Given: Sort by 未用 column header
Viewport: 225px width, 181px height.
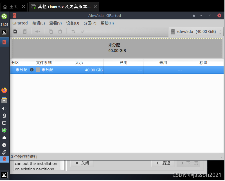Looking at the screenshot, I should tap(163, 63).
